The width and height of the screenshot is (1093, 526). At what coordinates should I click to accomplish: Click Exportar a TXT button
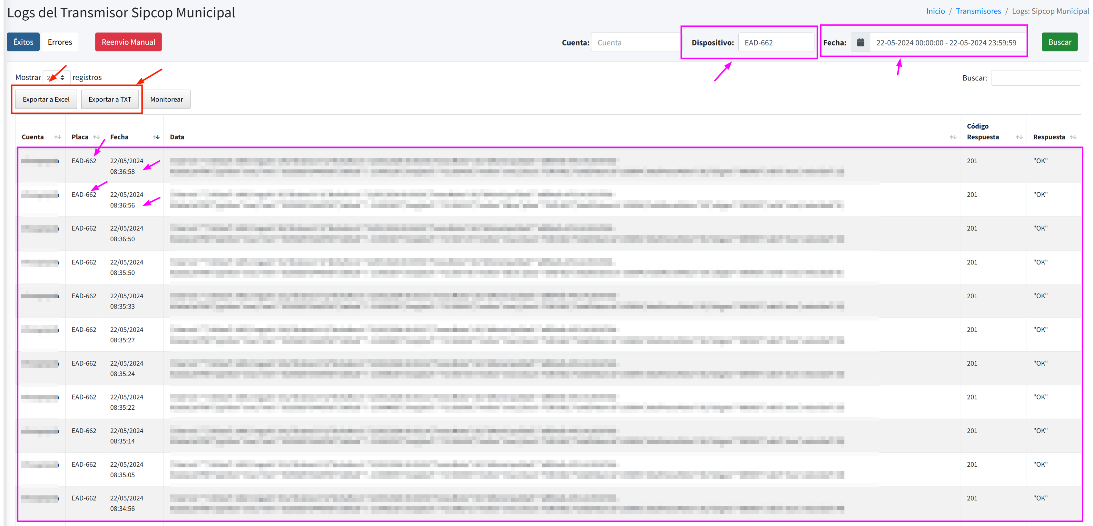pos(110,99)
